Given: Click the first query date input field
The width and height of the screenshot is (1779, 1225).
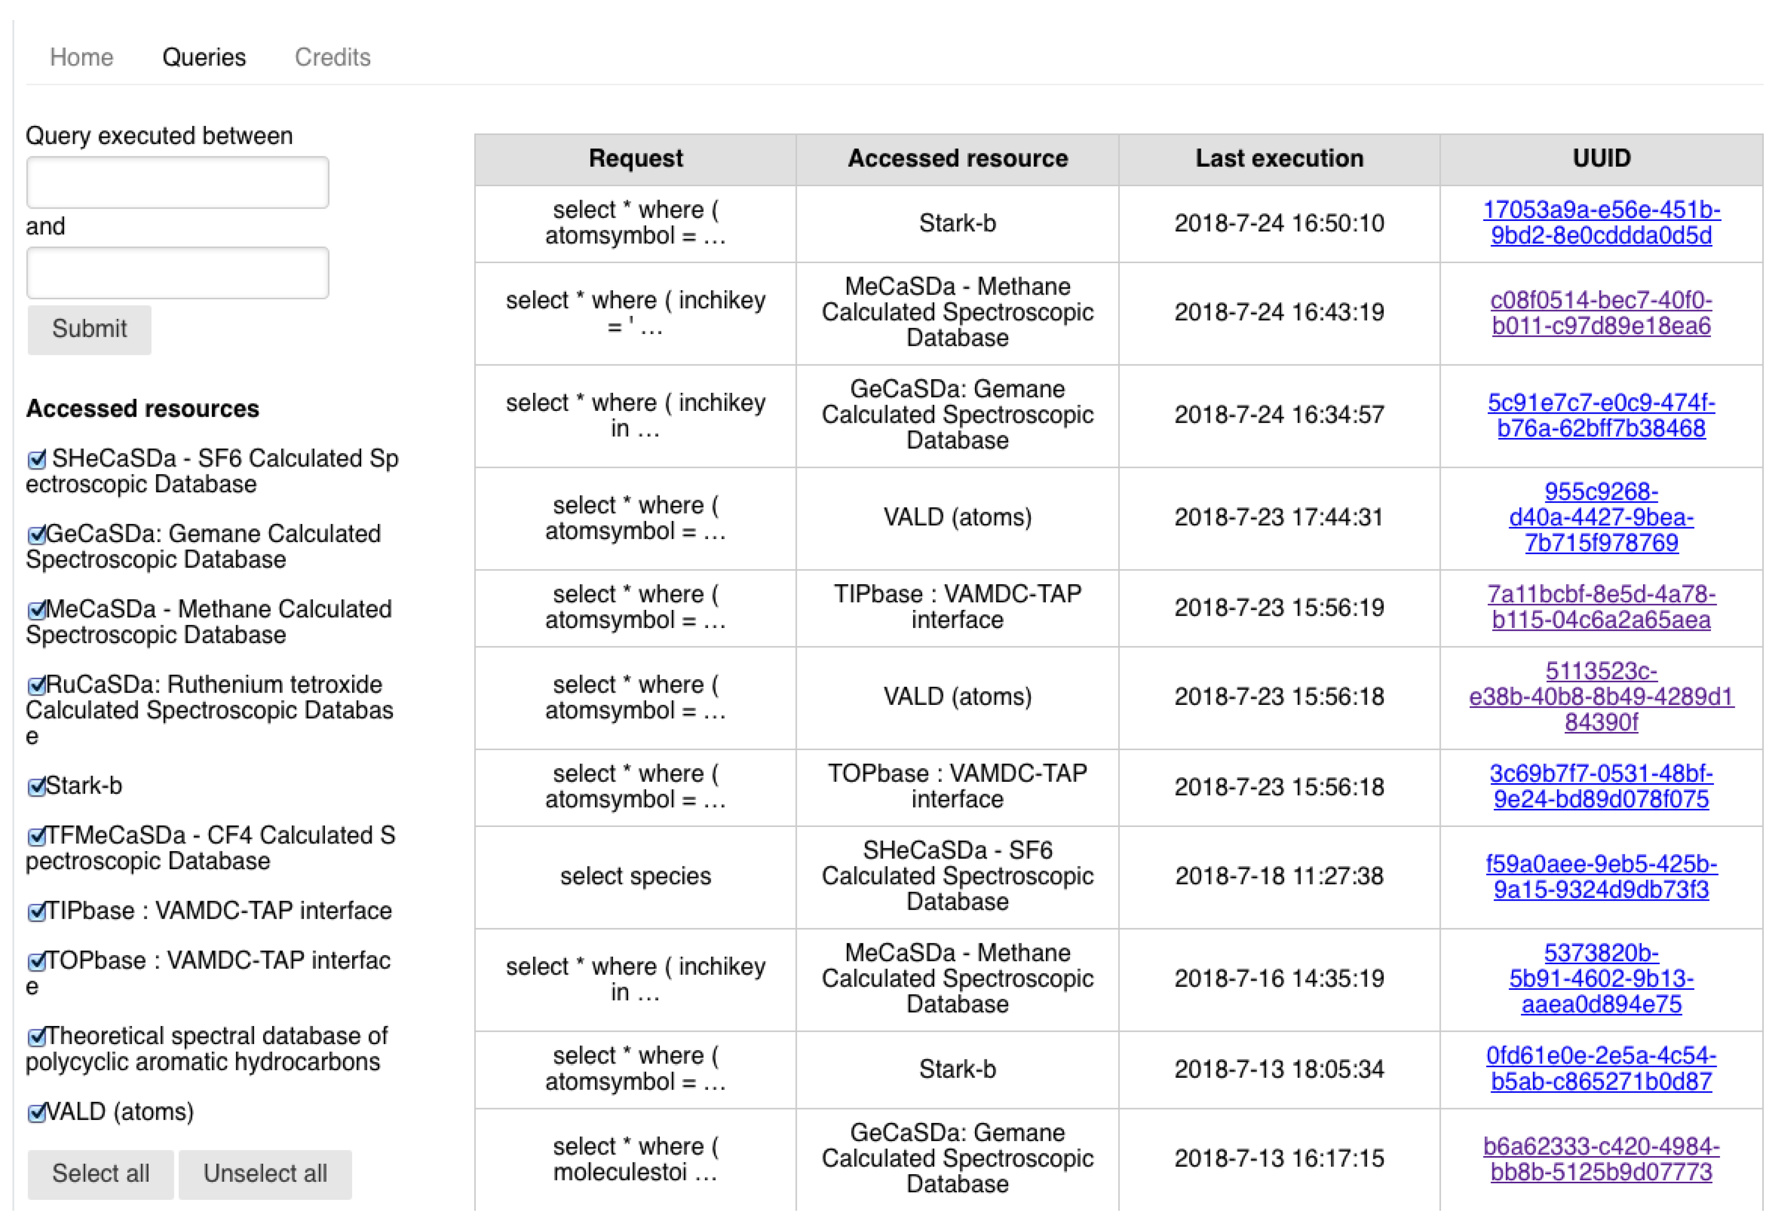Looking at the screenshot, I should coord(177,183).
